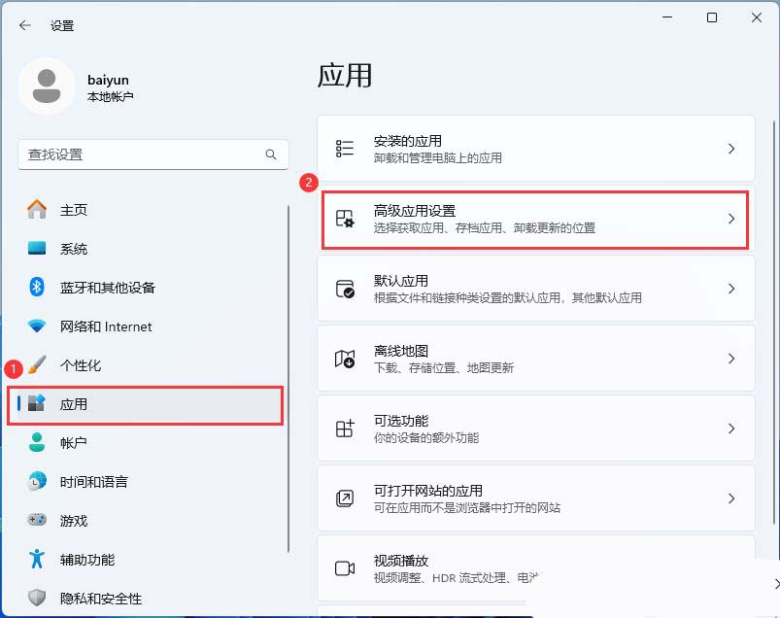Viewport: 780px width, 618px height.
Task: Click the 游戏 gamepad icon
Action: click(37, 521)
